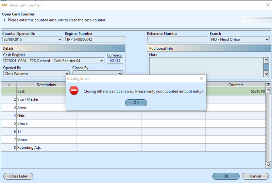Viewport: 272px width, 183px height.
Task: Click the Register Number field
Action: 95,39
